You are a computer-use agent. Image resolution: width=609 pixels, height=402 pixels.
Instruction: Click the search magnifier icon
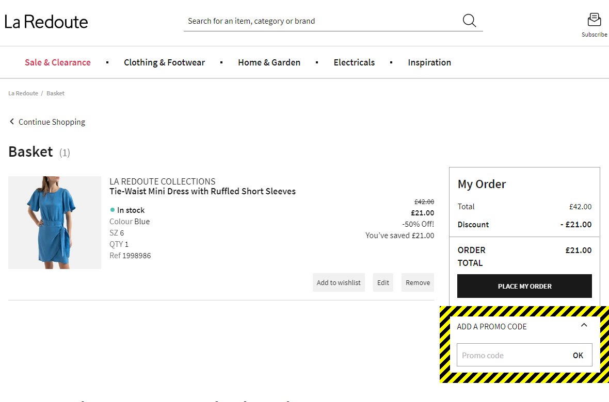(x=469, y=21)
